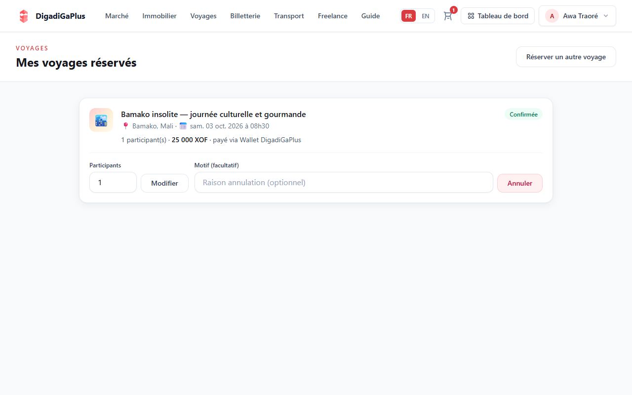Click Réserver un autre voyage
632x395 pixels.
point(566,57)
